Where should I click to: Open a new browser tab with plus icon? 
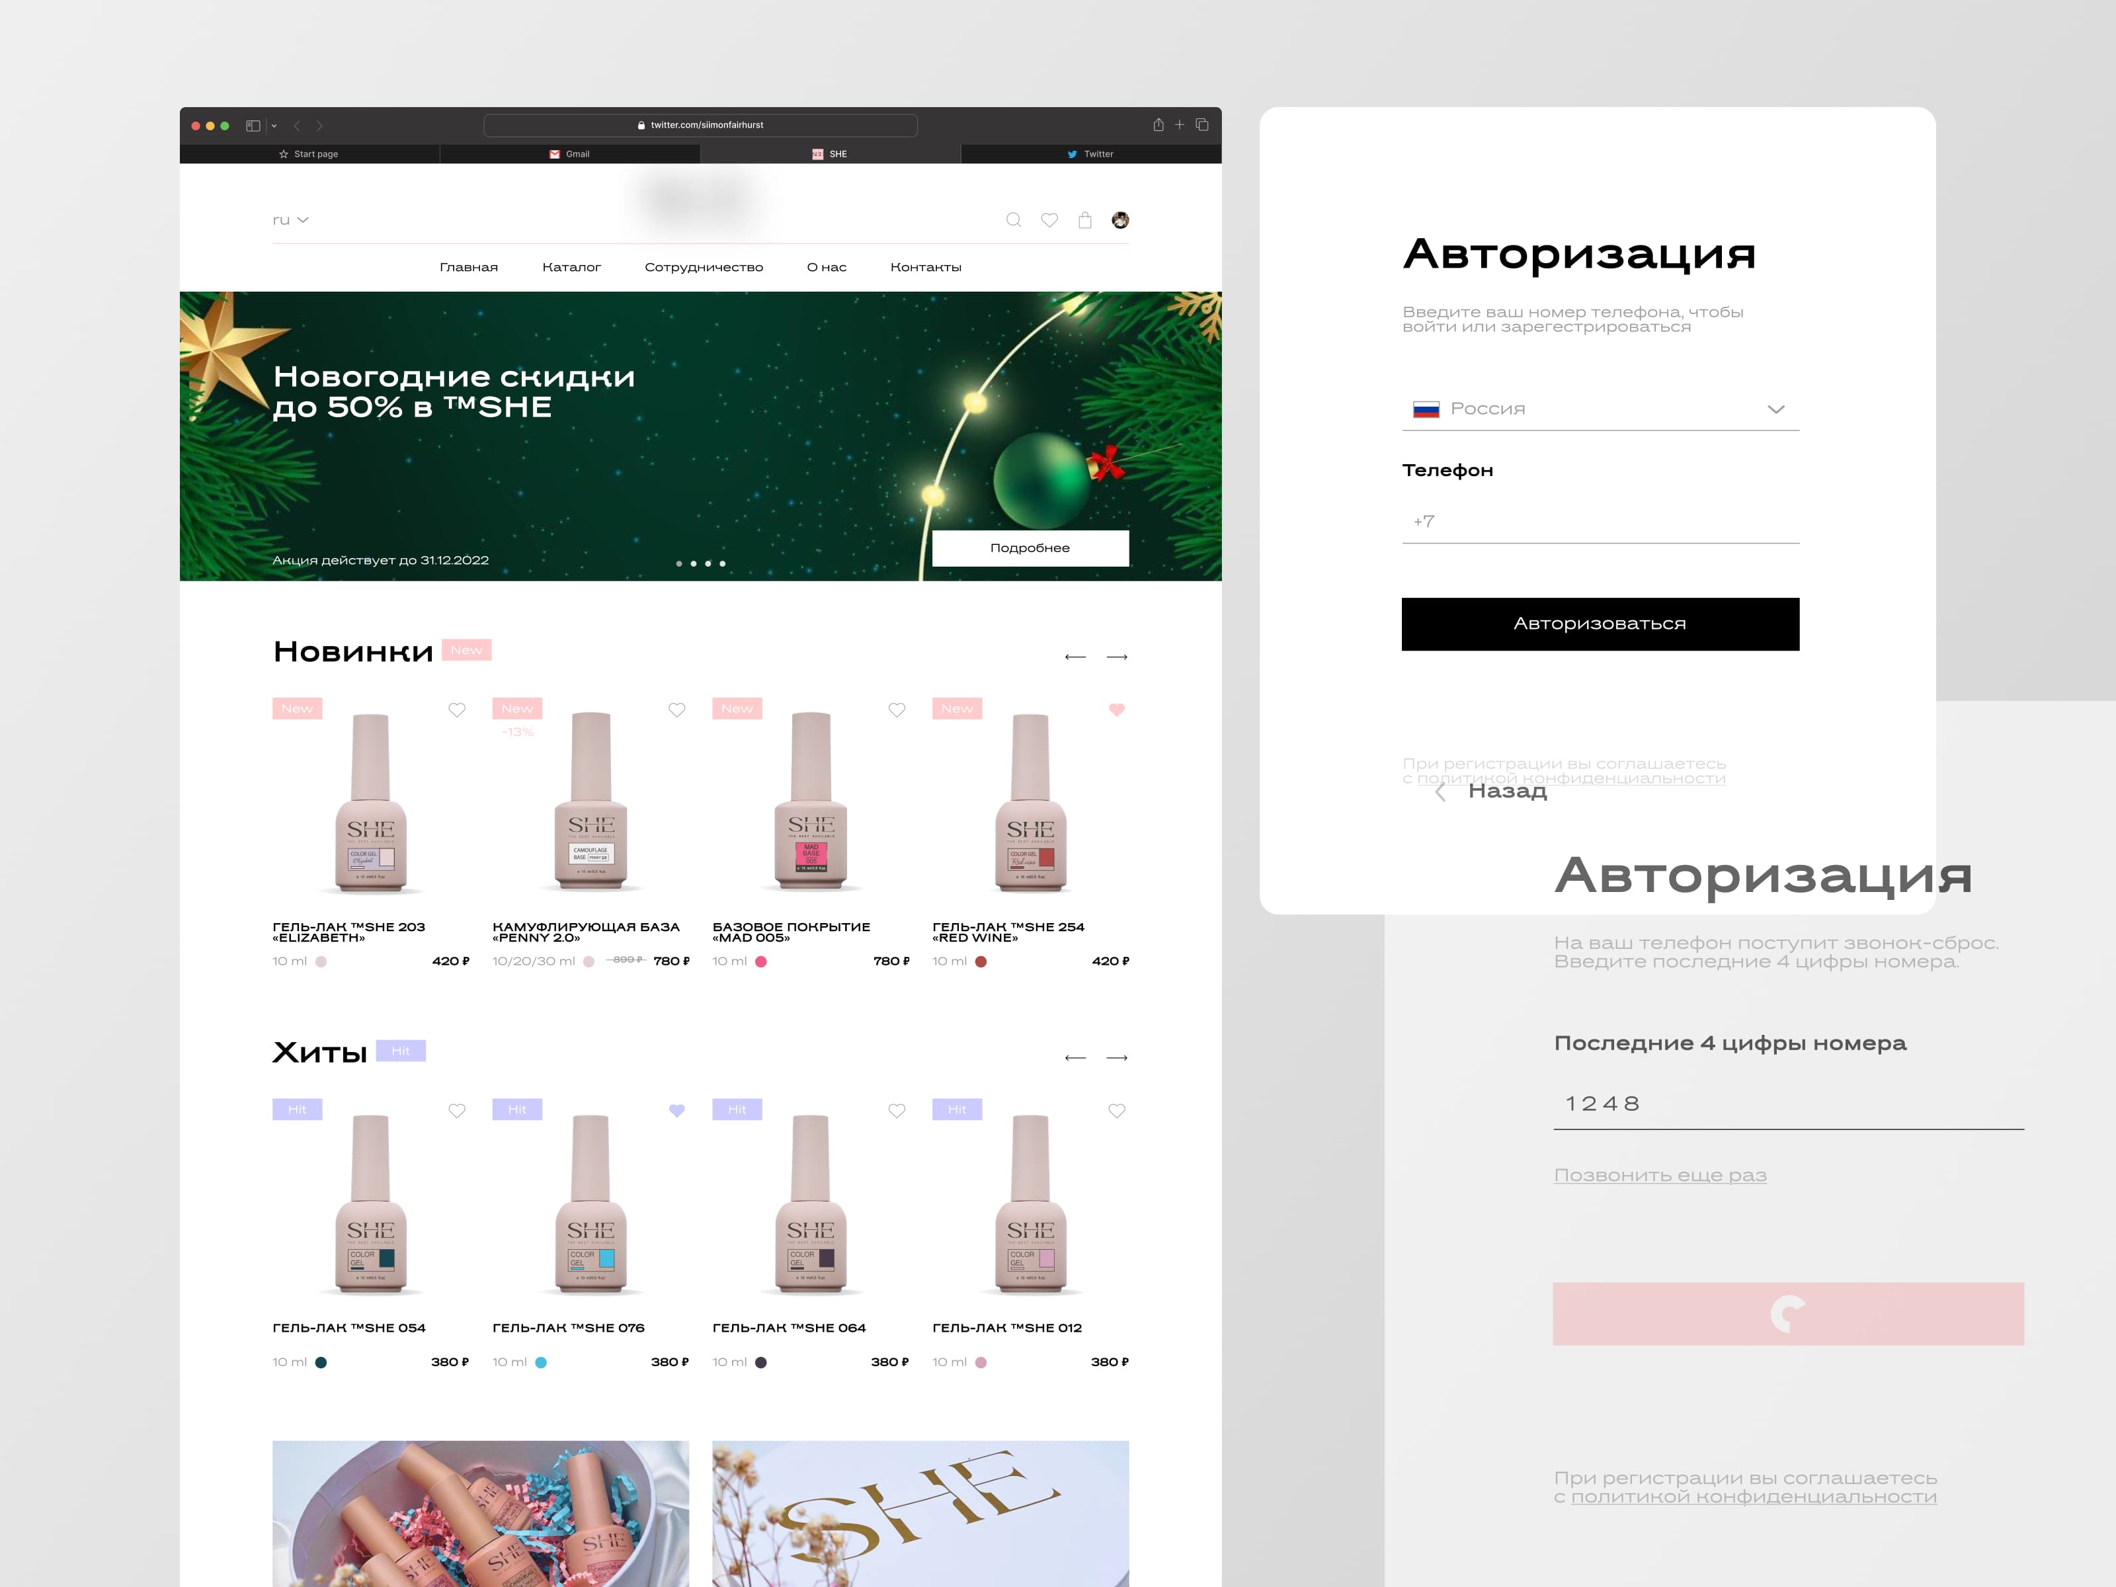point(1180,124)
